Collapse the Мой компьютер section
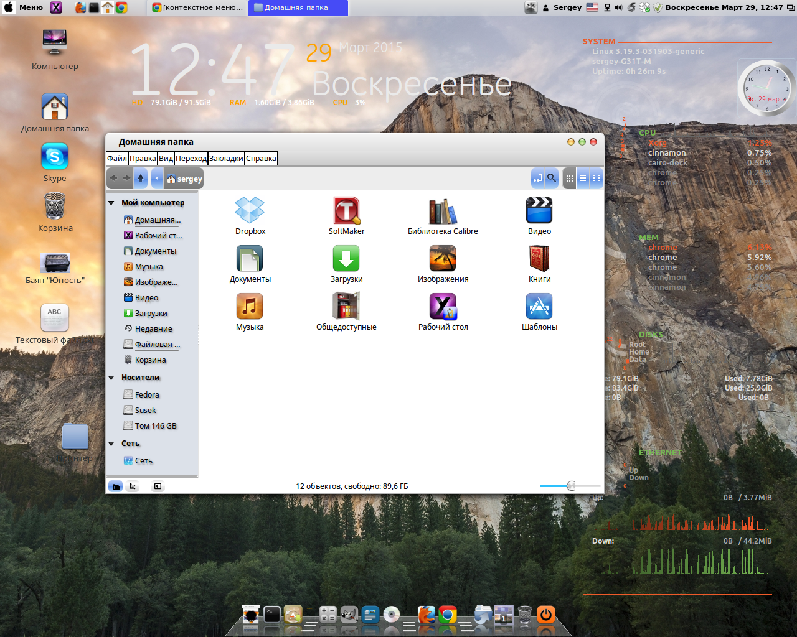This screenshot has height=637, width=797. pos(112,202)
